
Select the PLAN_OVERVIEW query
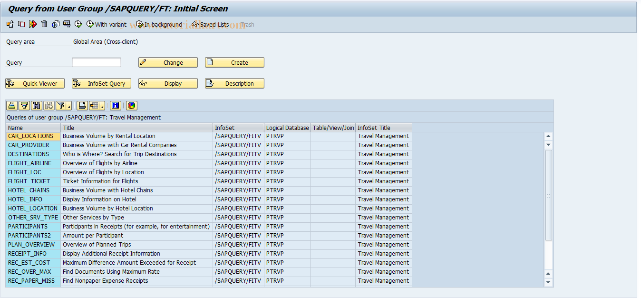point(33,245)
